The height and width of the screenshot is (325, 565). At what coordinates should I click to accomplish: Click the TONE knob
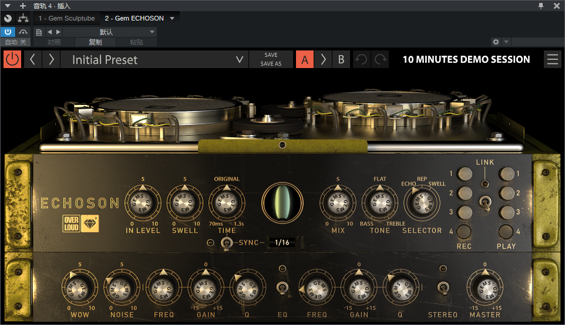tap(380, 203)
